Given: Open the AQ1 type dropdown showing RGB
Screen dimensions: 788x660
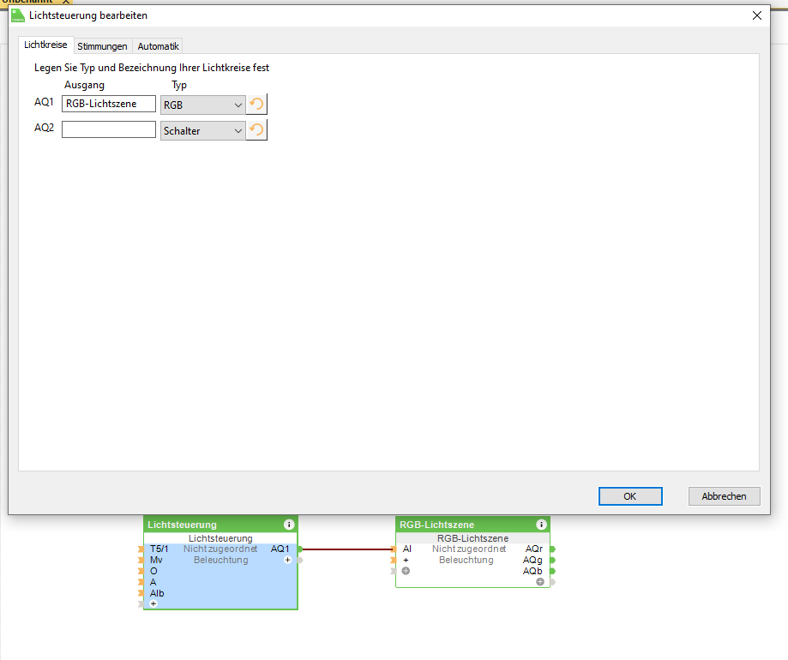Looking at the screenshot, I should click(202, 105).
